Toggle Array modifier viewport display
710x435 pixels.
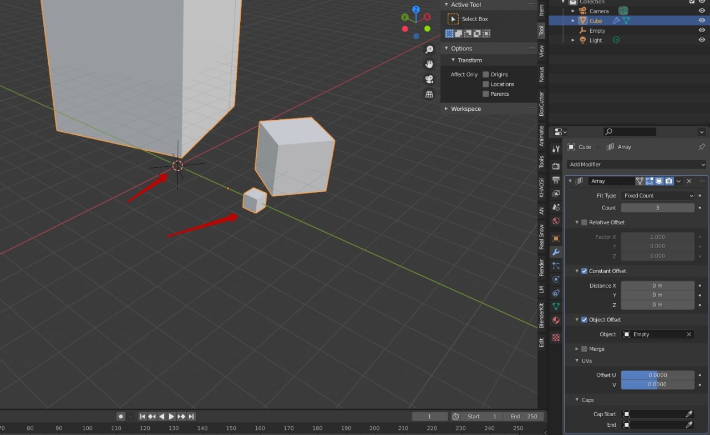point(660,181)
